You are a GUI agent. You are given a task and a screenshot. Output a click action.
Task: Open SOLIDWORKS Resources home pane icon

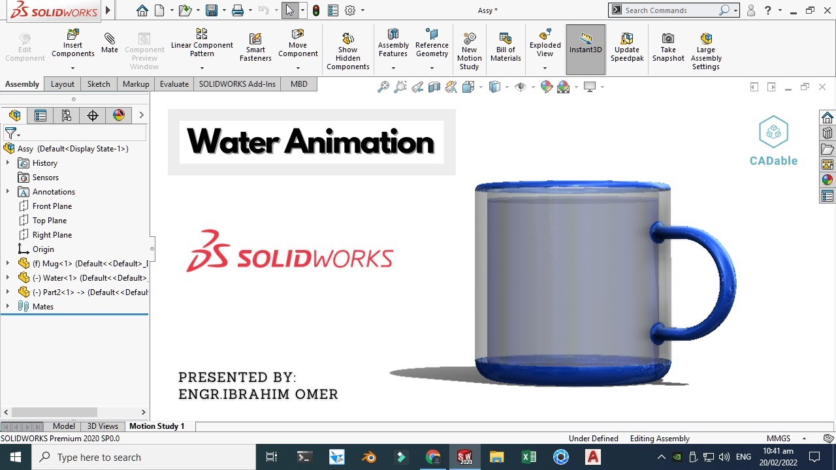(828, 117)
